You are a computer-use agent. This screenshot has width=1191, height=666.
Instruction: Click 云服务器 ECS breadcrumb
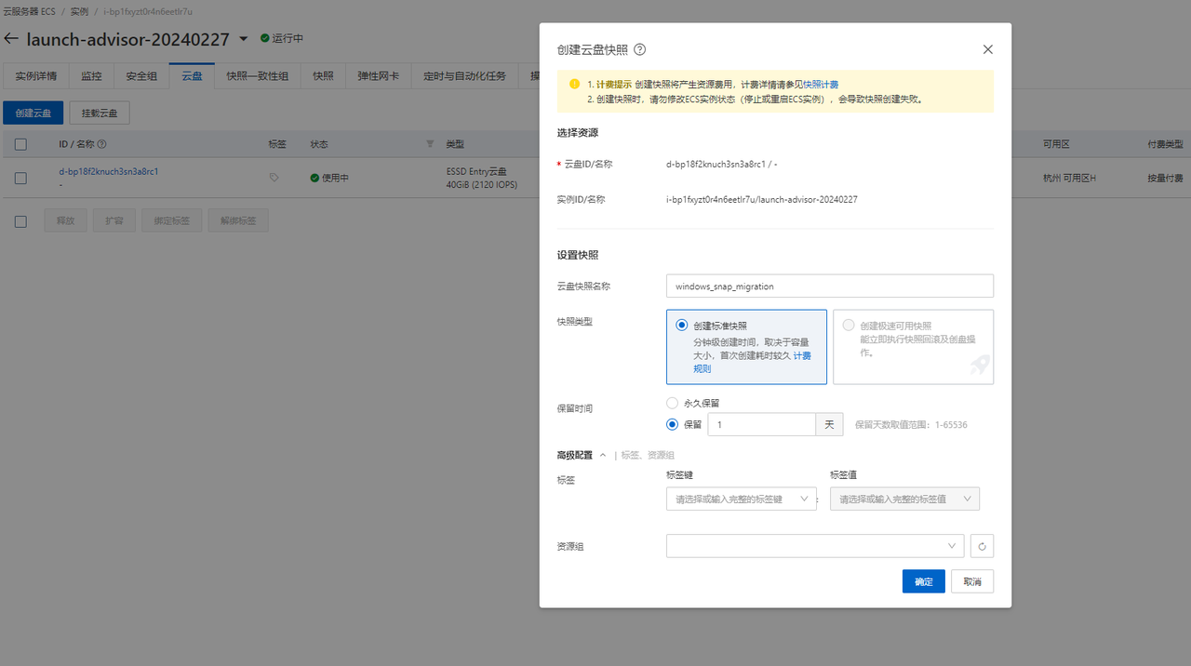coord(28,11)
